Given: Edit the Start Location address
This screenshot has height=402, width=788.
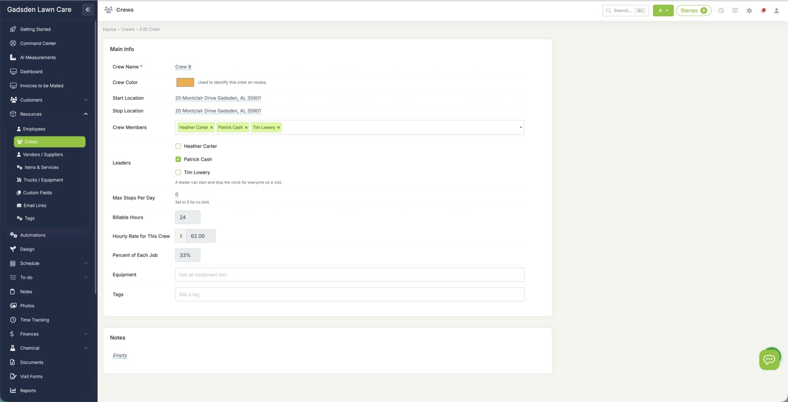Looking at the screenshot, I should click(x=218, y=98).
